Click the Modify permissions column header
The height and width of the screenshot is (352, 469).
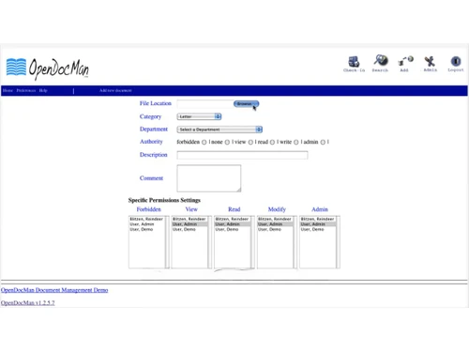[277, 209]
